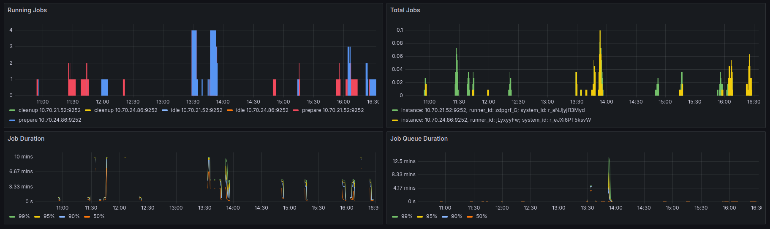This screenshot has height=229, width=770.
Task: Toggle the 99% label in Job Duration legend
Action: pos(24,216)
